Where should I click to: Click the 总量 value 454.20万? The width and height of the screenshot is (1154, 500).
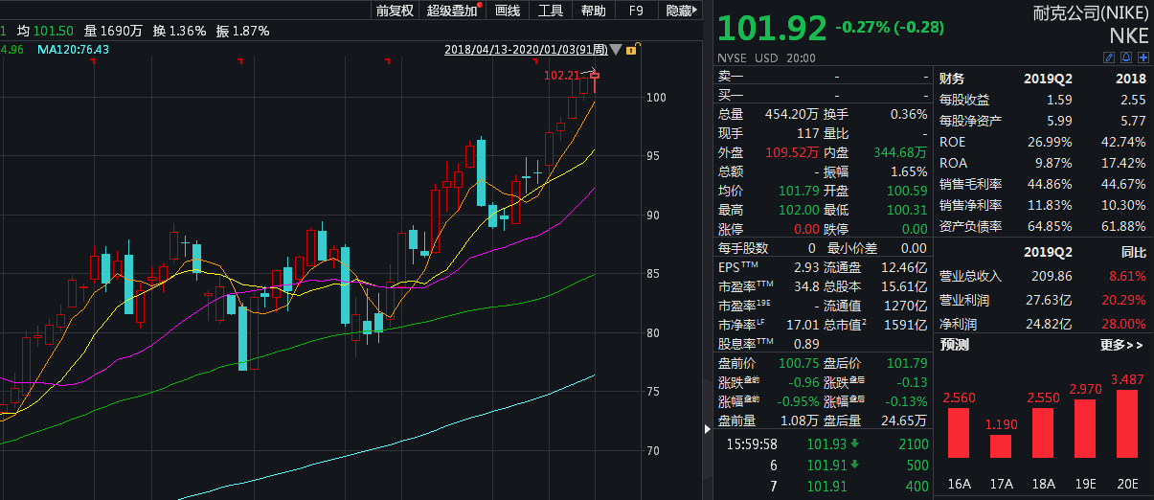pos(792,114)
